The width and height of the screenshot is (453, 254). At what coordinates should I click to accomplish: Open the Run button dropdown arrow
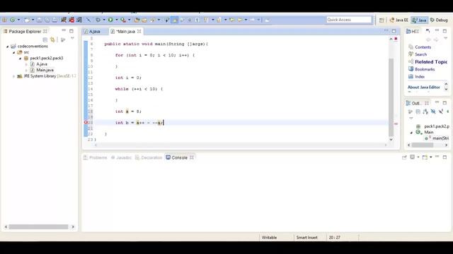pos(116,20)
